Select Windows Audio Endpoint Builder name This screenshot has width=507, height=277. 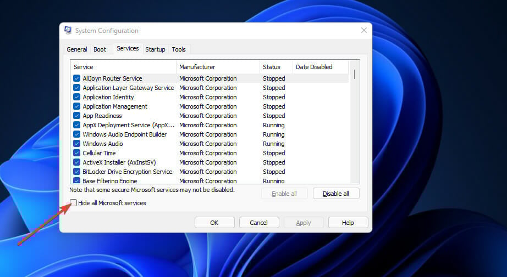click(x=124, y=134)
